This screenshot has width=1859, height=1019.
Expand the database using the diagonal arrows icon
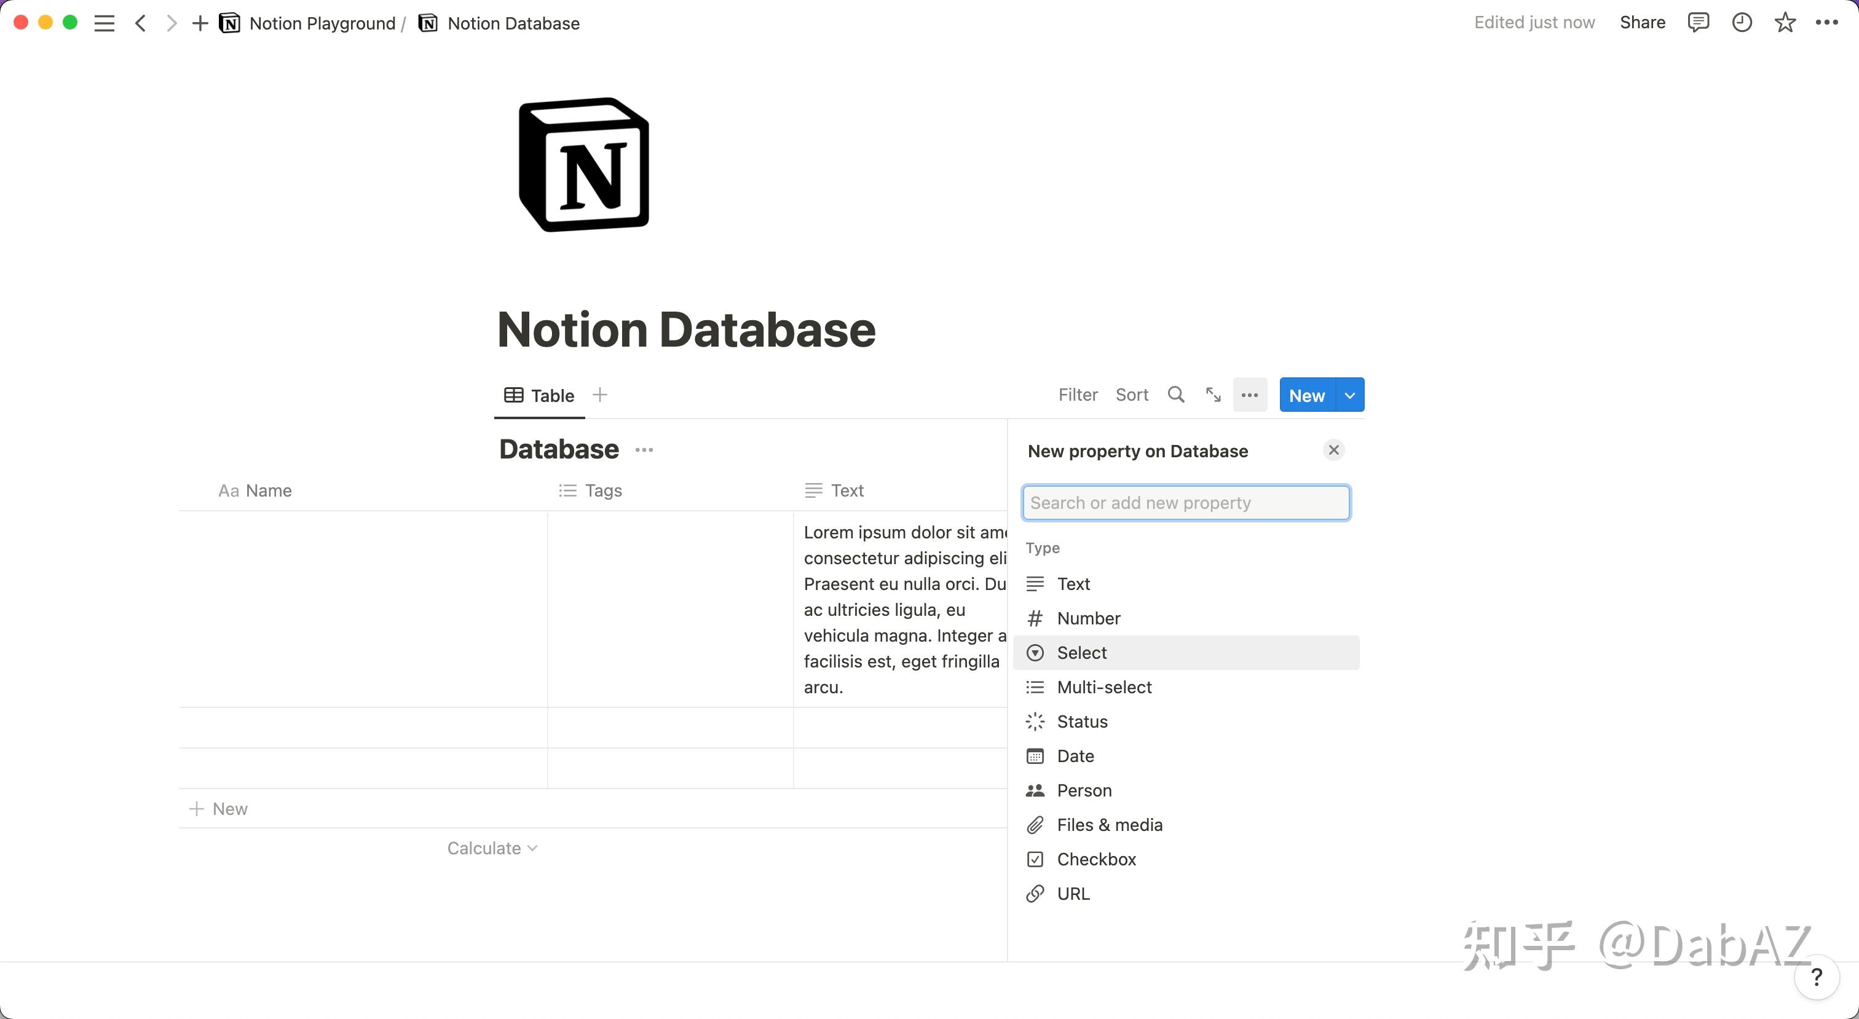pyautogui.click(x=1212, y=394)
